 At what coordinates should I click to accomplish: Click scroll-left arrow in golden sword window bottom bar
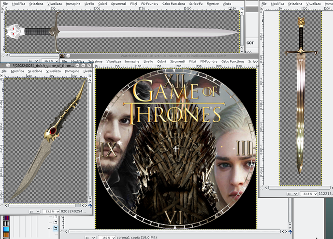tap(266, 188)
